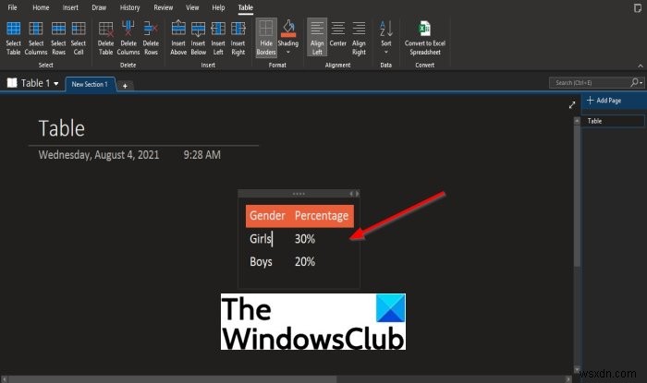Switch to the Review tab

(163, 7)
